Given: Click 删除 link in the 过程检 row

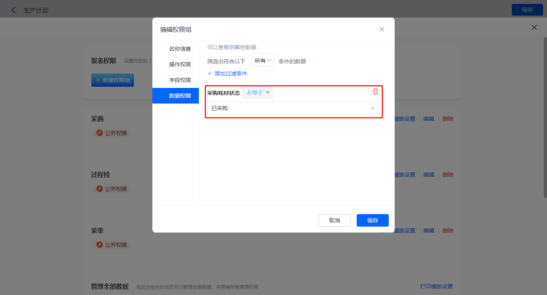Looking at the screenshot, I should coord(448,175).
